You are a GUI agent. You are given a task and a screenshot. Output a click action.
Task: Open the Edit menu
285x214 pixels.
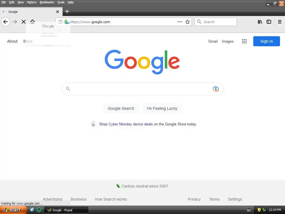click(12, 2)
